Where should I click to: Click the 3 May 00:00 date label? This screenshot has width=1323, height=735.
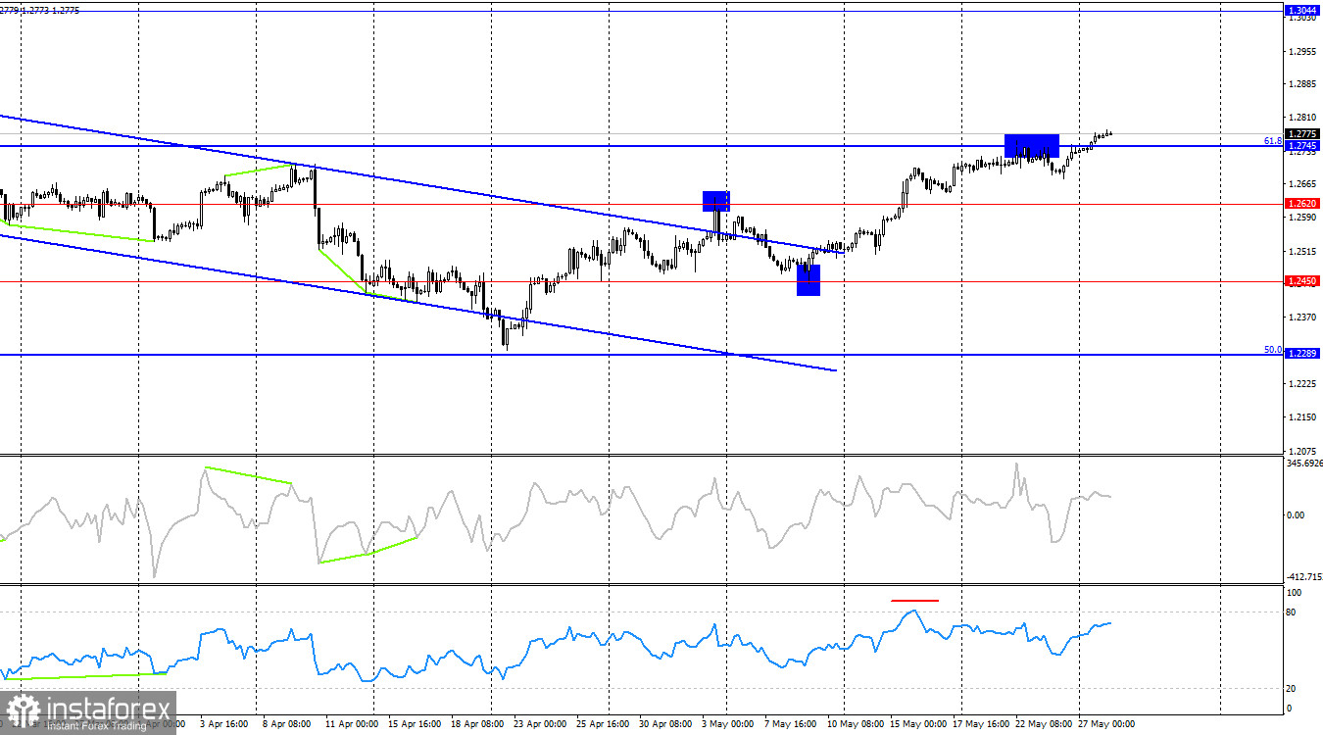pos(730,724)
